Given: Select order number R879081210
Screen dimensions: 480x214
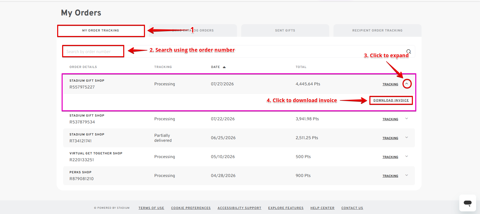Looking at the screenshot, I should pos(82,179).
